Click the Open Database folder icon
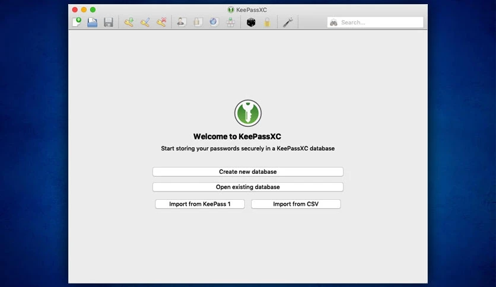 pyautogui.click(x=93, y=22)
